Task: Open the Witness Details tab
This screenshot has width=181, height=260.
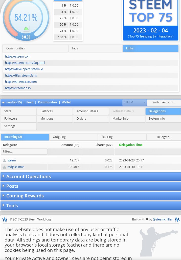Action: [127, 111]
